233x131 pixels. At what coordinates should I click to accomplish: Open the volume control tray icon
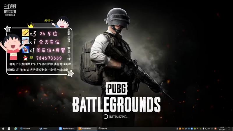pos(209,129)
